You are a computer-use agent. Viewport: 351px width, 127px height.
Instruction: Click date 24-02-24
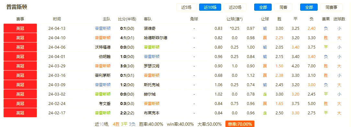(x=57, y=104)
